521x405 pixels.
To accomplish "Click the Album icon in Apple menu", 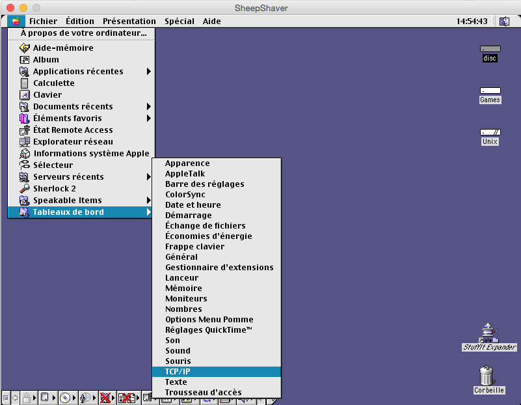I will 24,60.
